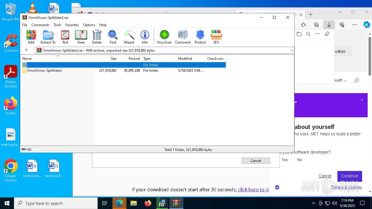The width and height of the screenshot is (372, 209).
Task: Select the parent folder '..' row
Action: click(x=124, y=65)
